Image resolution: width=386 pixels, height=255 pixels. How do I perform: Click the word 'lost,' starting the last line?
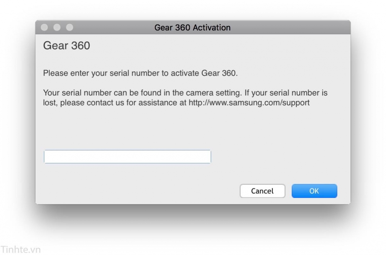(51, 103)
